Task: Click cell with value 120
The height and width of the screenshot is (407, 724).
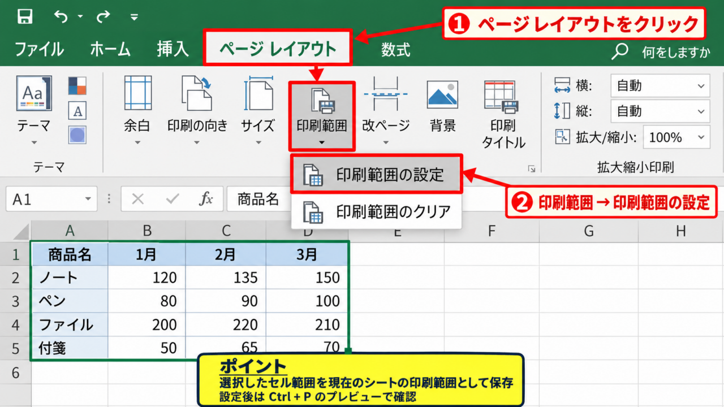Action: tap(146, 278)
